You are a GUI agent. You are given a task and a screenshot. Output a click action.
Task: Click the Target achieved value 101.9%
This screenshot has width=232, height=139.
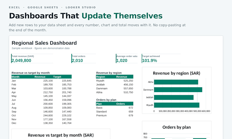149,60
